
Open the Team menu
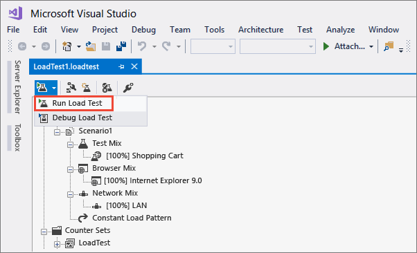point(180,30)
